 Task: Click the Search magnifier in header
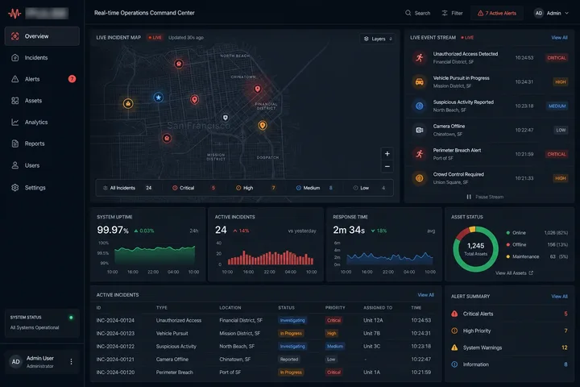[x=408, y=13]
